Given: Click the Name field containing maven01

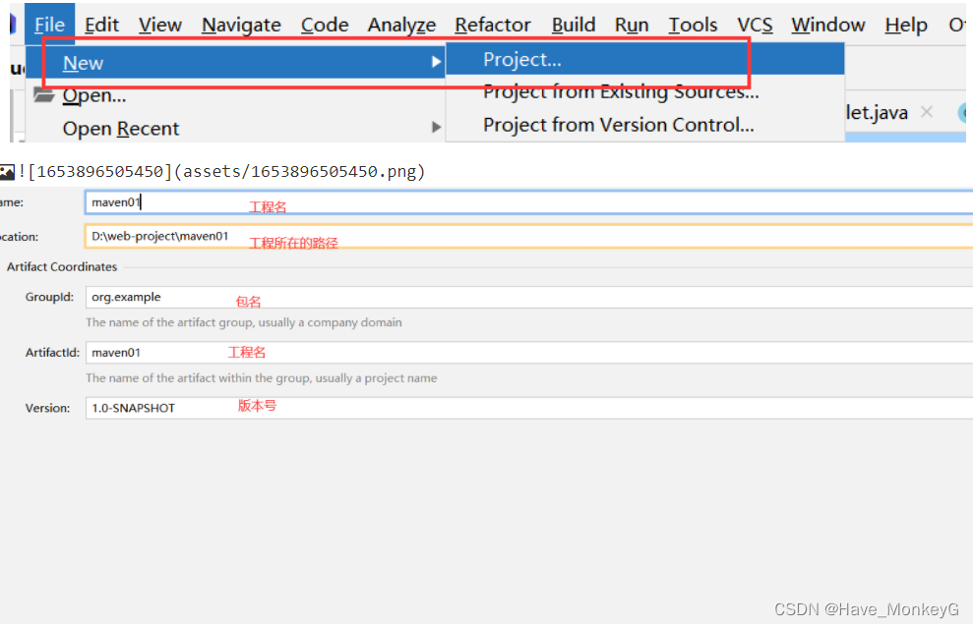Looking at the screenshot, I should click(x=528, y=202).
